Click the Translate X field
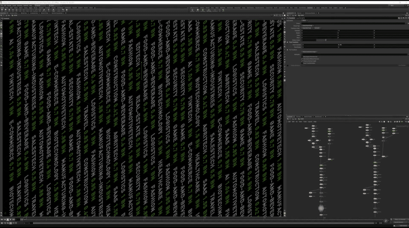409x228 pixels. (319, 31)
